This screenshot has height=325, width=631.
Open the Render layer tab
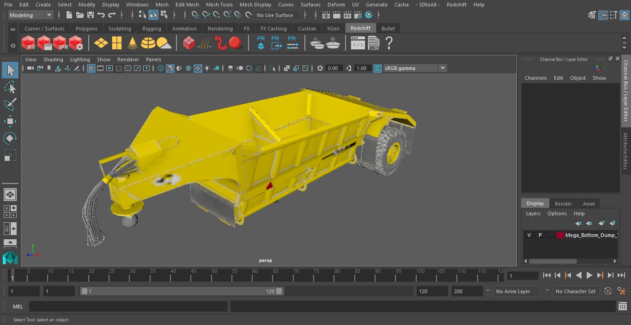pos(563,204)
